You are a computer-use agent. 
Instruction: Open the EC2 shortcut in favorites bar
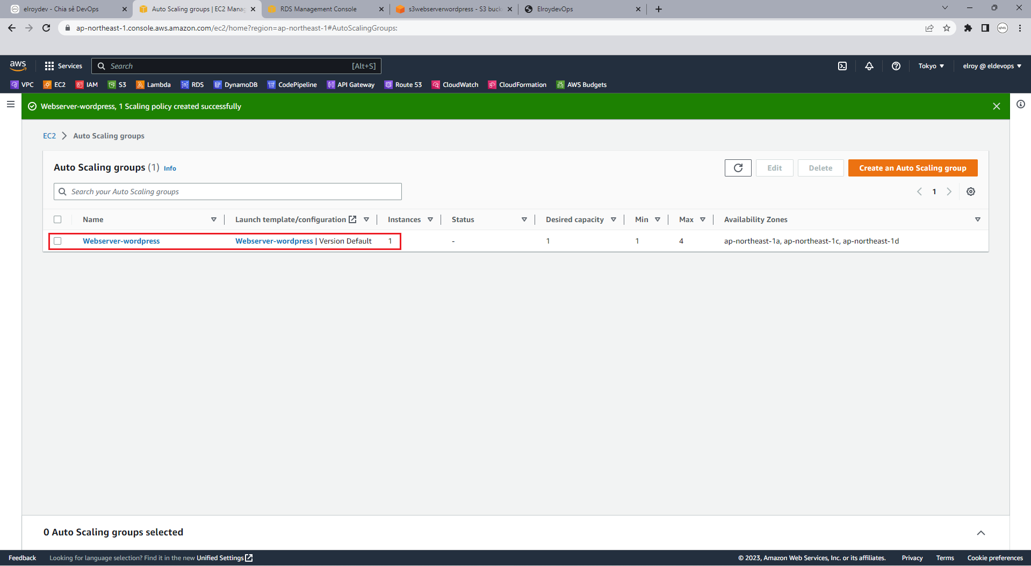[54, 85]
